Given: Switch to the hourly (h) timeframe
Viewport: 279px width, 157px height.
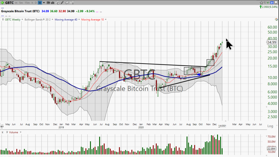Looking at the screenshot, I should (x=32, y=3).
